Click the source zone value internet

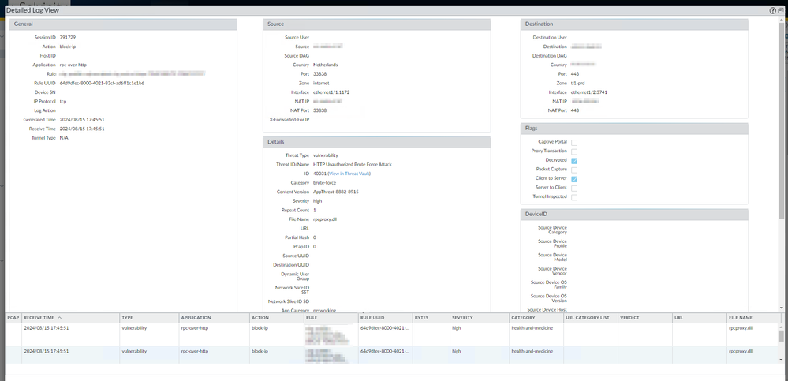321,84
